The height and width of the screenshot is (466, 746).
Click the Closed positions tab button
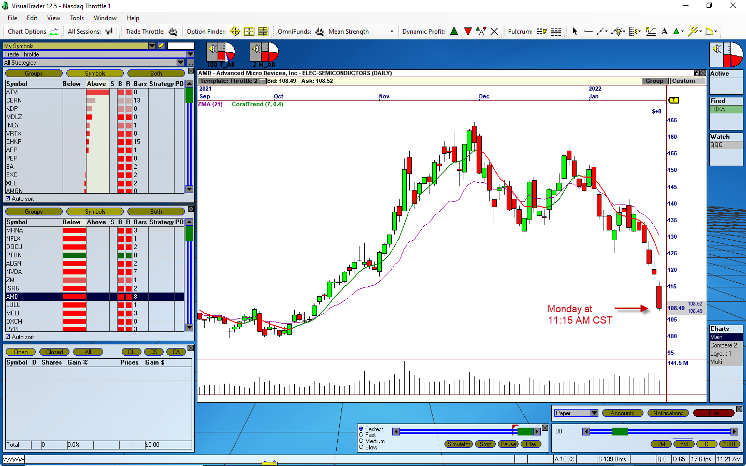pyautogui.click(x=54, y=352)
